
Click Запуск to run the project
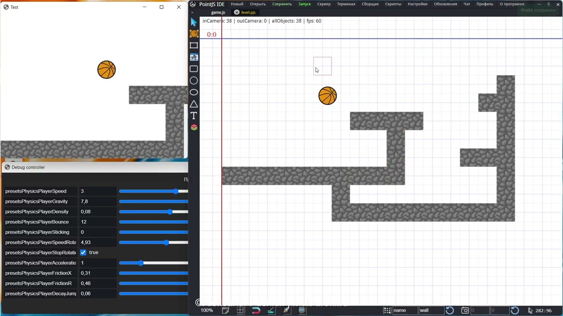click(x=304, y=4)
